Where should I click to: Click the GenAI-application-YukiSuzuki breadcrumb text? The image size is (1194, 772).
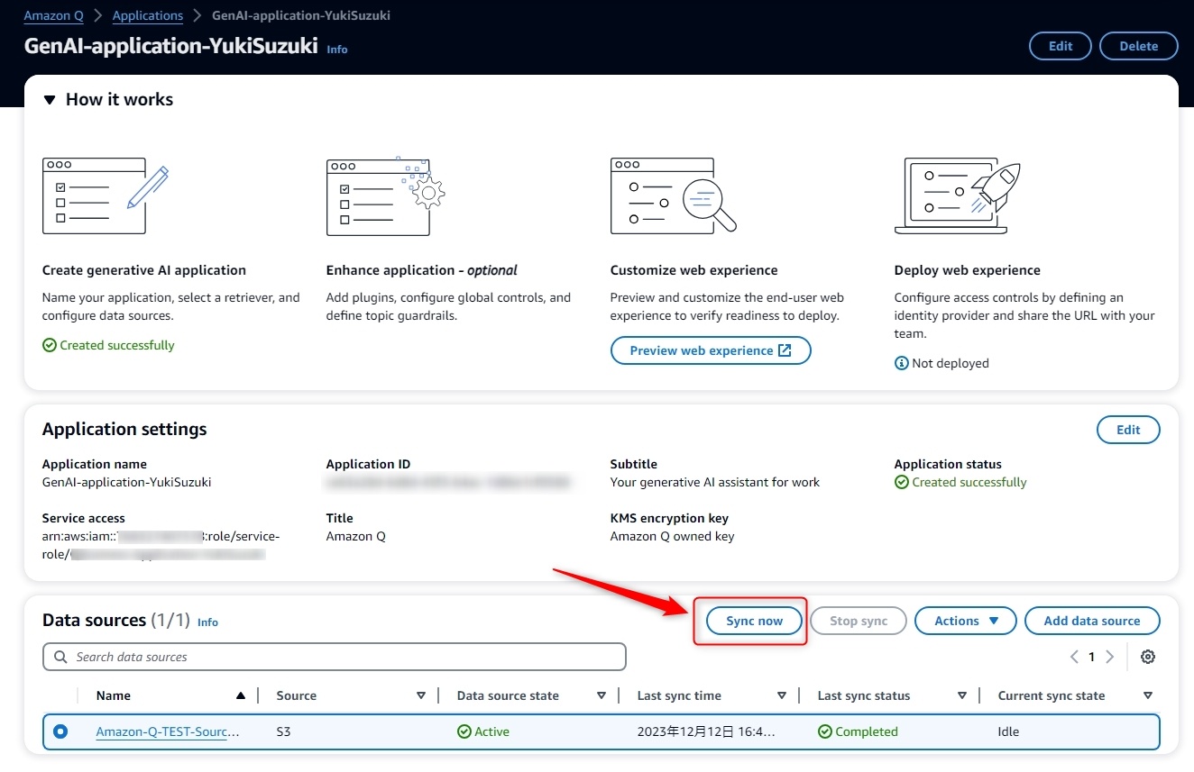(301, 15)
